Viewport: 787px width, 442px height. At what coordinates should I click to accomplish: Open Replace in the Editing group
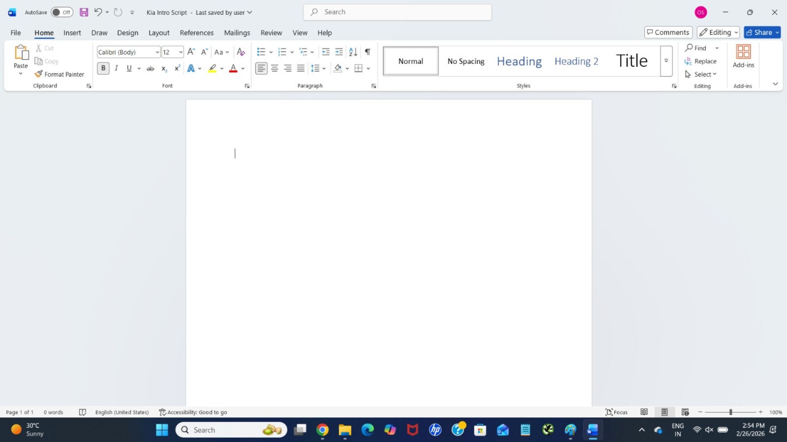coord(701,61)
